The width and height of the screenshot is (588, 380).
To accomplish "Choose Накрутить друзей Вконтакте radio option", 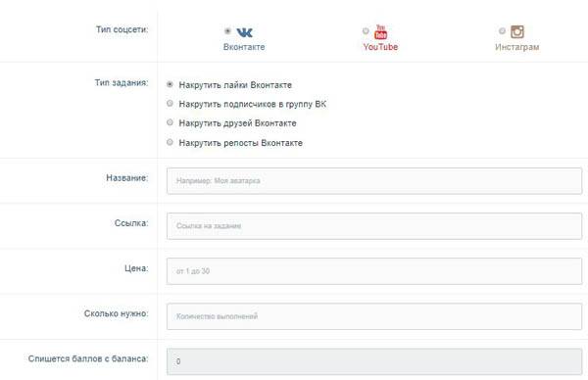I will point(170,122).
